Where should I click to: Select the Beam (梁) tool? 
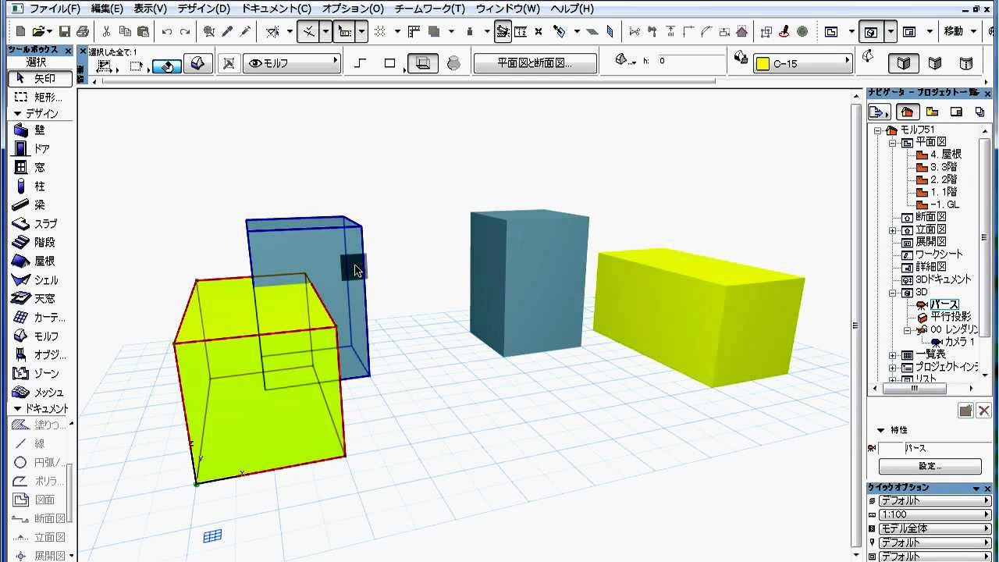pyautogui.click(x=40, y=205)
